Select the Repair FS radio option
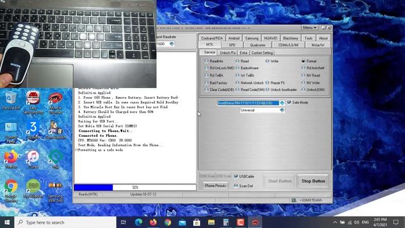Image resolution: width=405 pixels, height=228 pixels. (x=275, y=83)
